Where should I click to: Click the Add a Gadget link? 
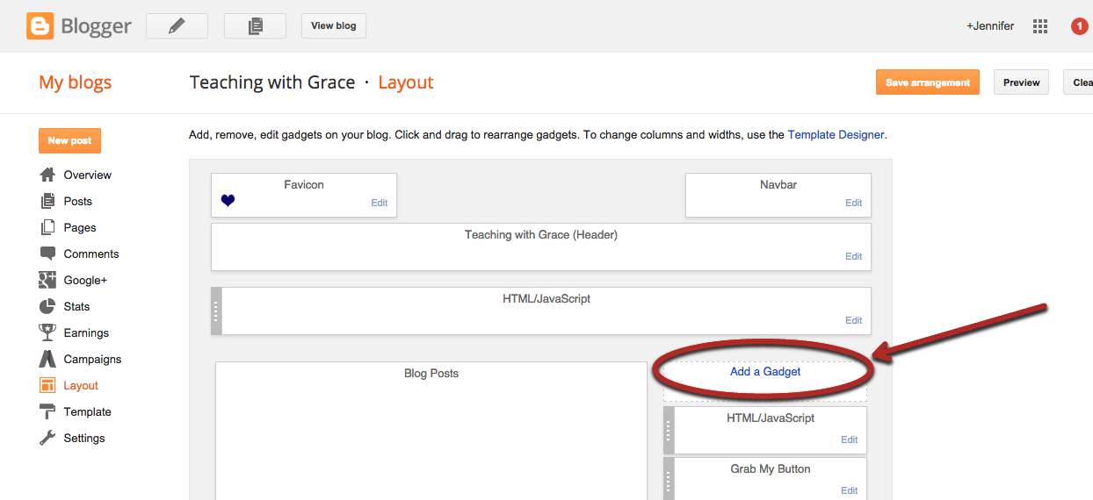point(765,372)
